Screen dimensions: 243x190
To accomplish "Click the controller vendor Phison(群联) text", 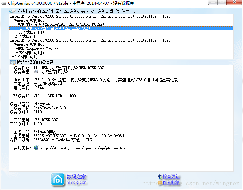I will pos(46,132).
